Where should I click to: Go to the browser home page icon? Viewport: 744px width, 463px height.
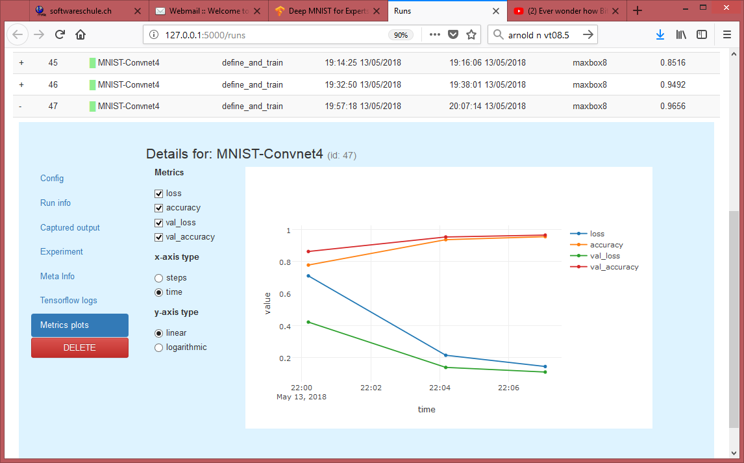pos(81,34)
